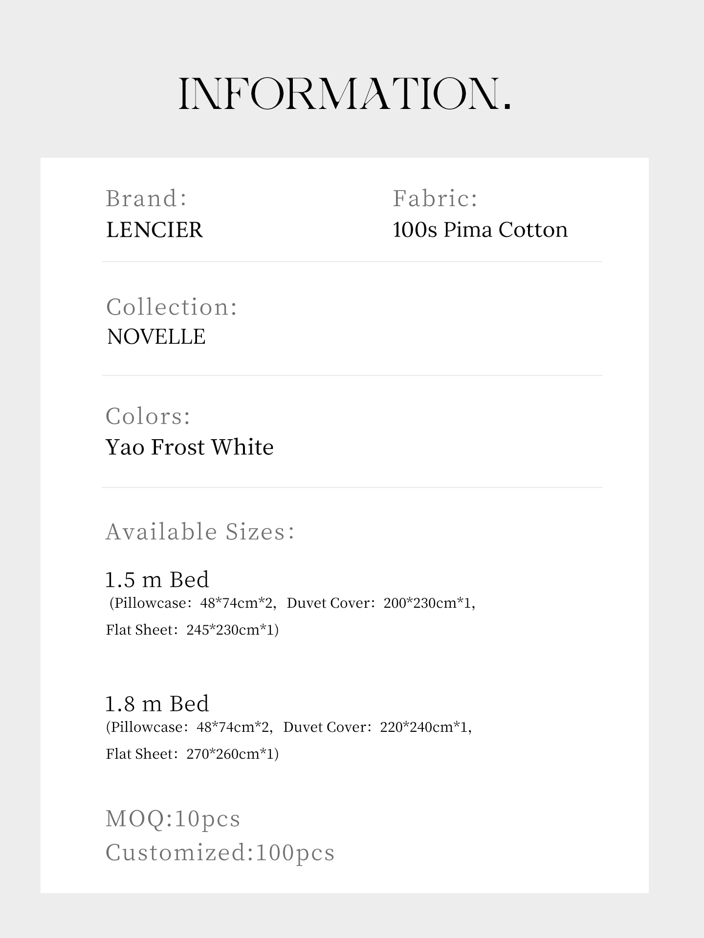Click the Yao Frost White color text
Image resolution: width=704 pixels, height=938 pixels.
pos(190,447)
